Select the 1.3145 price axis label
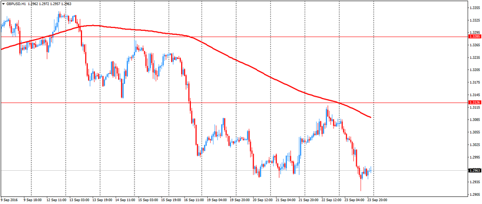Image resolution: width=482 pixels, height=204 pixels. pyautogui.click(x=474, y=95)
